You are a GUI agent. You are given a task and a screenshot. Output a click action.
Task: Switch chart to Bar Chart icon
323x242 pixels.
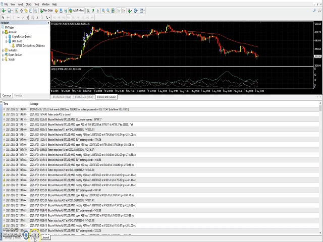click(x=88, y=11)
